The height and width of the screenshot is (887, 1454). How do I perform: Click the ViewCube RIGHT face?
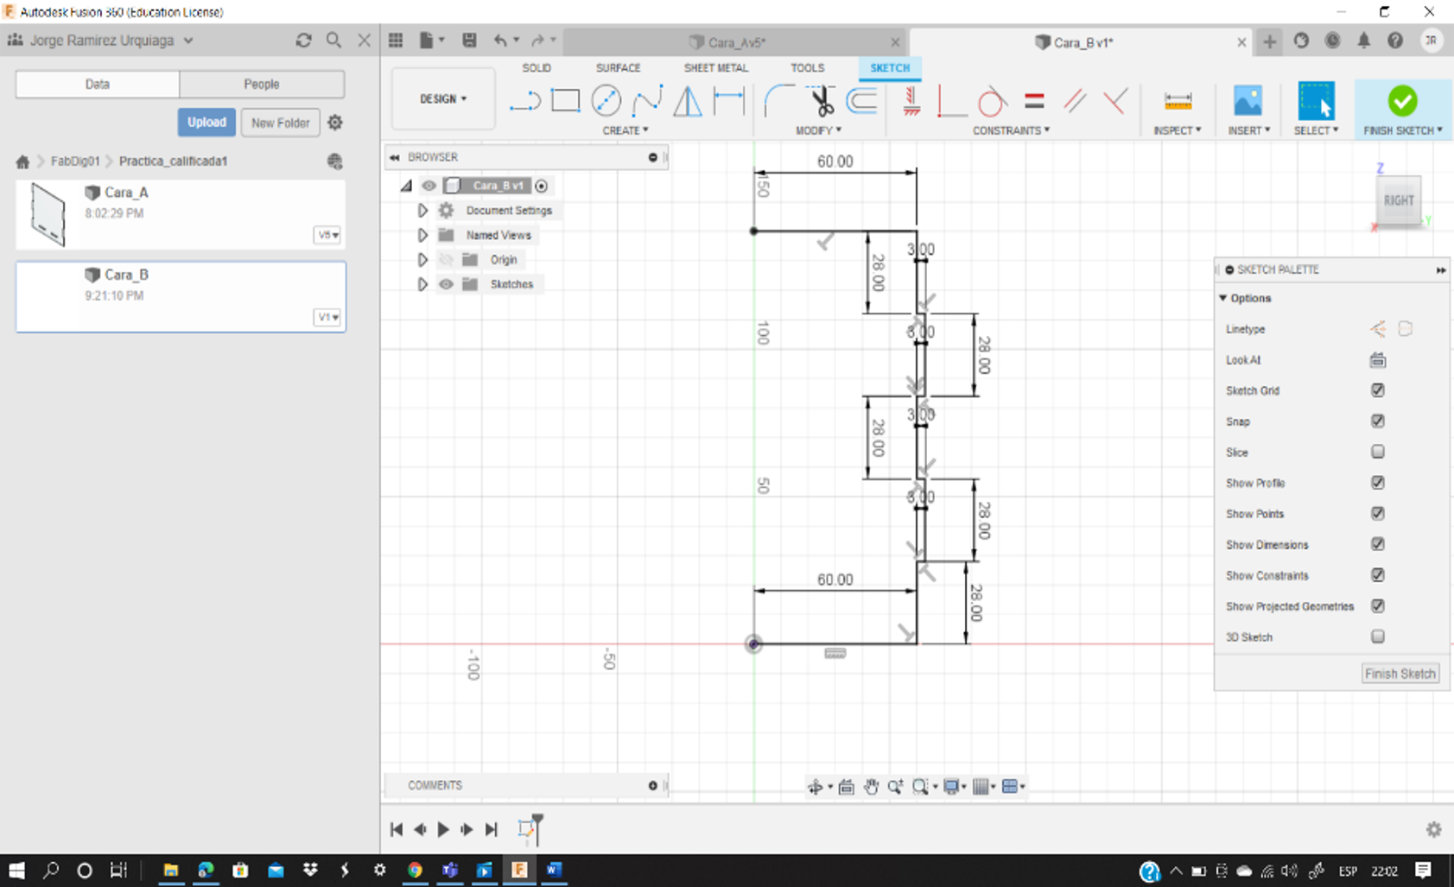1399,201
